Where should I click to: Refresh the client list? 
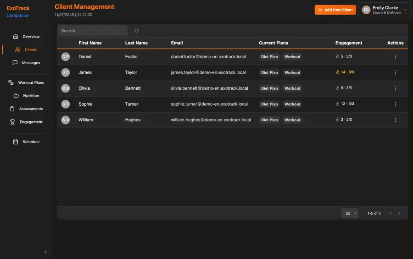click(136, 31)
